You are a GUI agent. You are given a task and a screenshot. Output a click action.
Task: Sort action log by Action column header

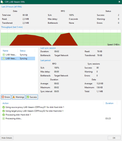coord(5,103)
